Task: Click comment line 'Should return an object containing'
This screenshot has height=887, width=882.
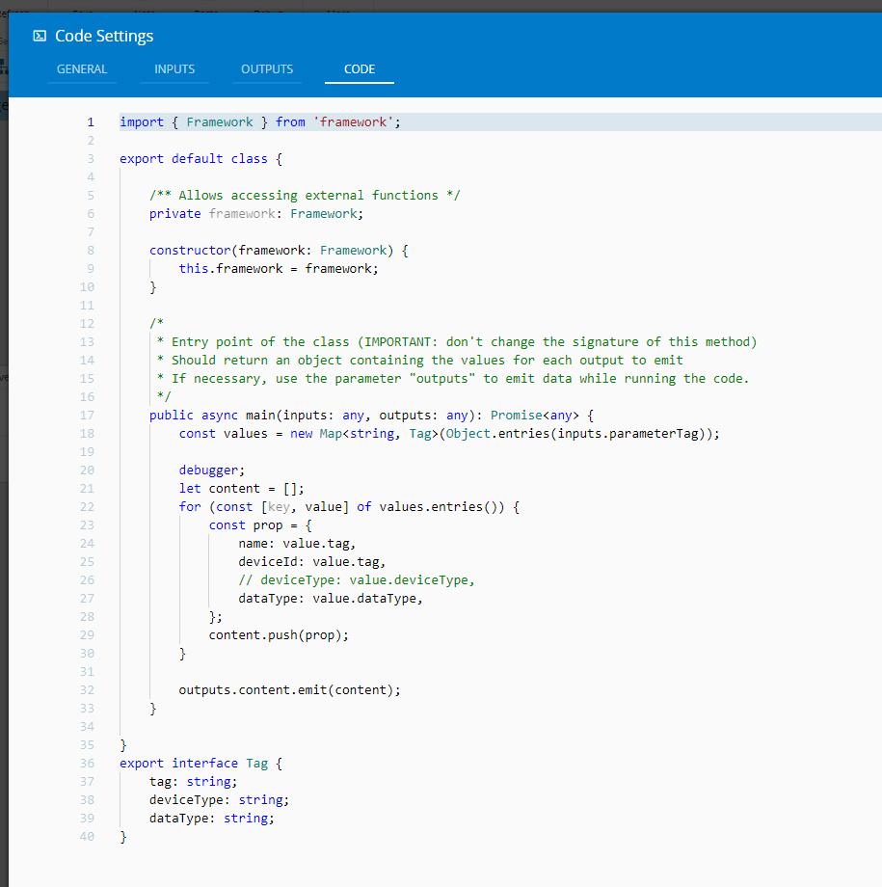Action: click(419, 361)
